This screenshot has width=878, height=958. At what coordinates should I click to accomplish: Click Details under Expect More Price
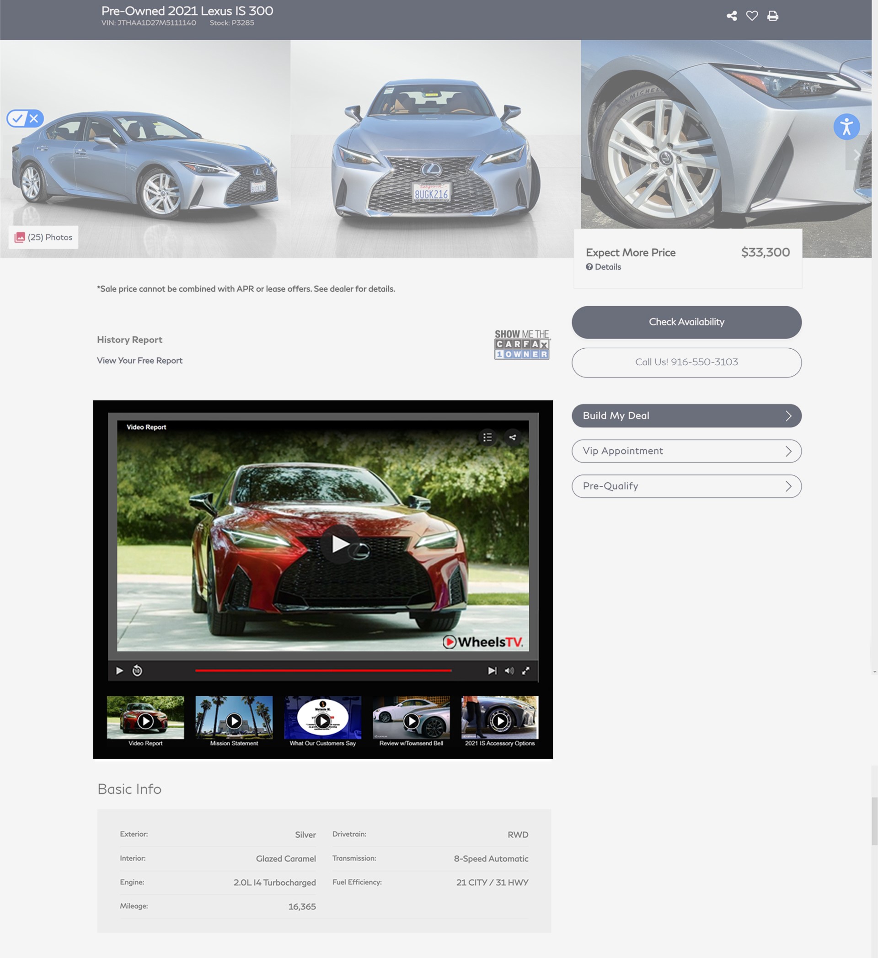pyautogui.click(x=603, y=266)
